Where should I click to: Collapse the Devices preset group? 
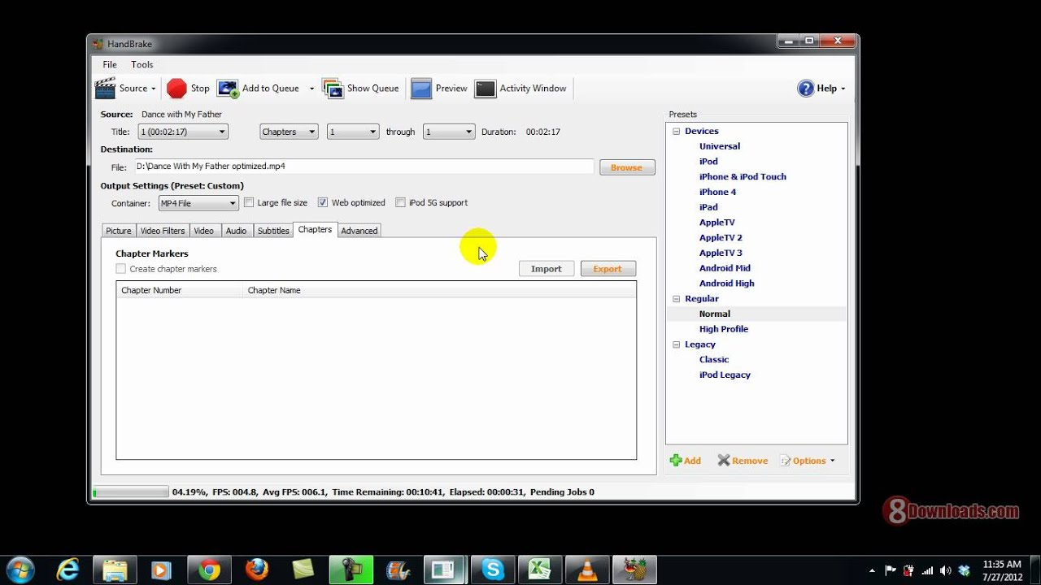click(x=677, y=132)
